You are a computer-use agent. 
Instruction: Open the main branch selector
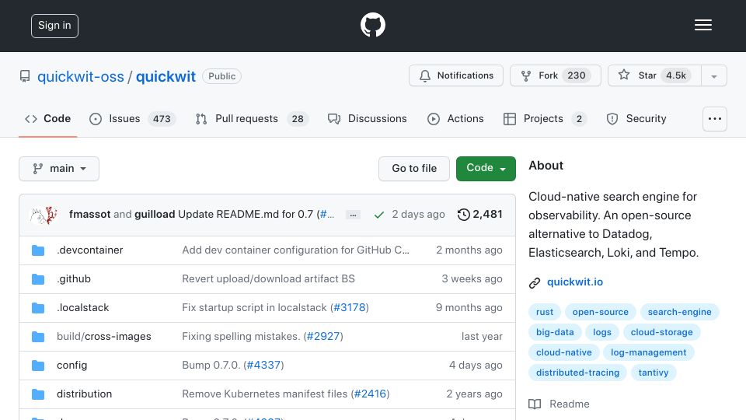pos(59,169)
